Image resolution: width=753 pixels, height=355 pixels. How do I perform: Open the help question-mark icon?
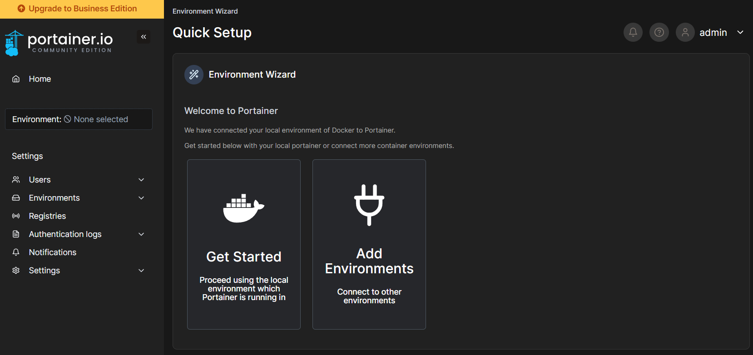pos(659,32)
